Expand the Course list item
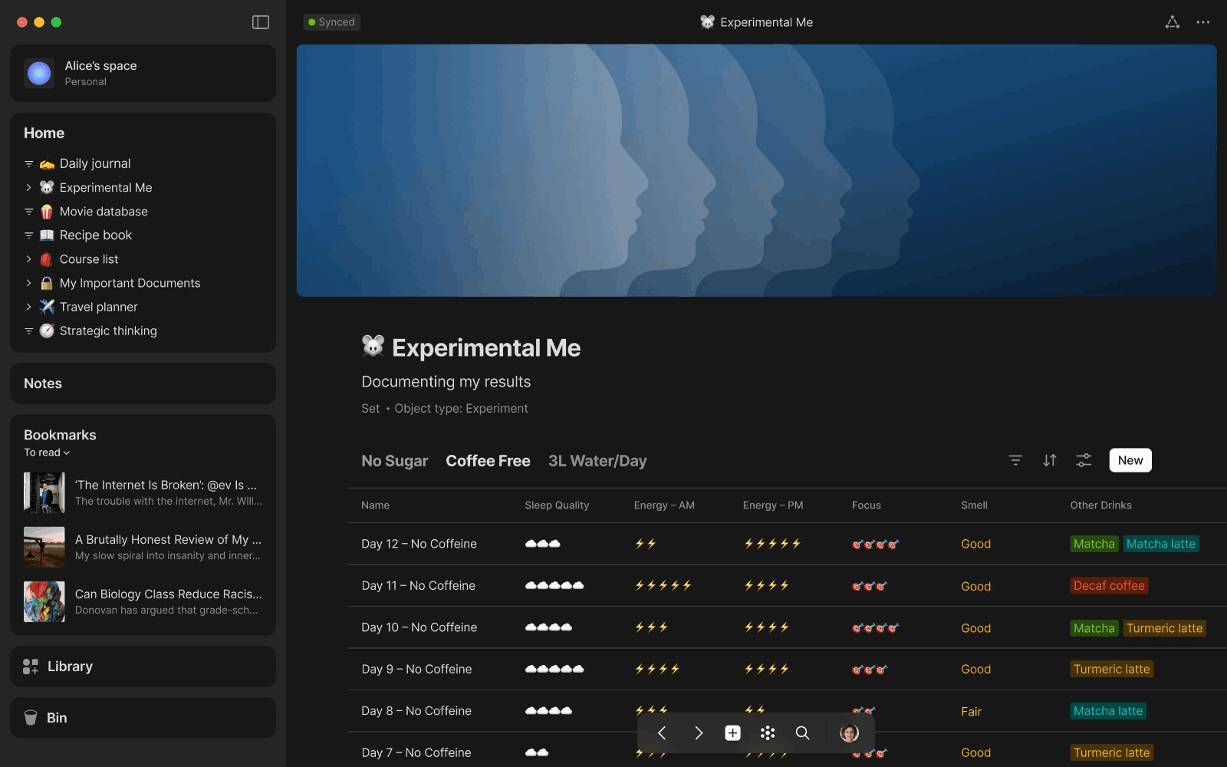1227x767 pixels. point(28,259)
